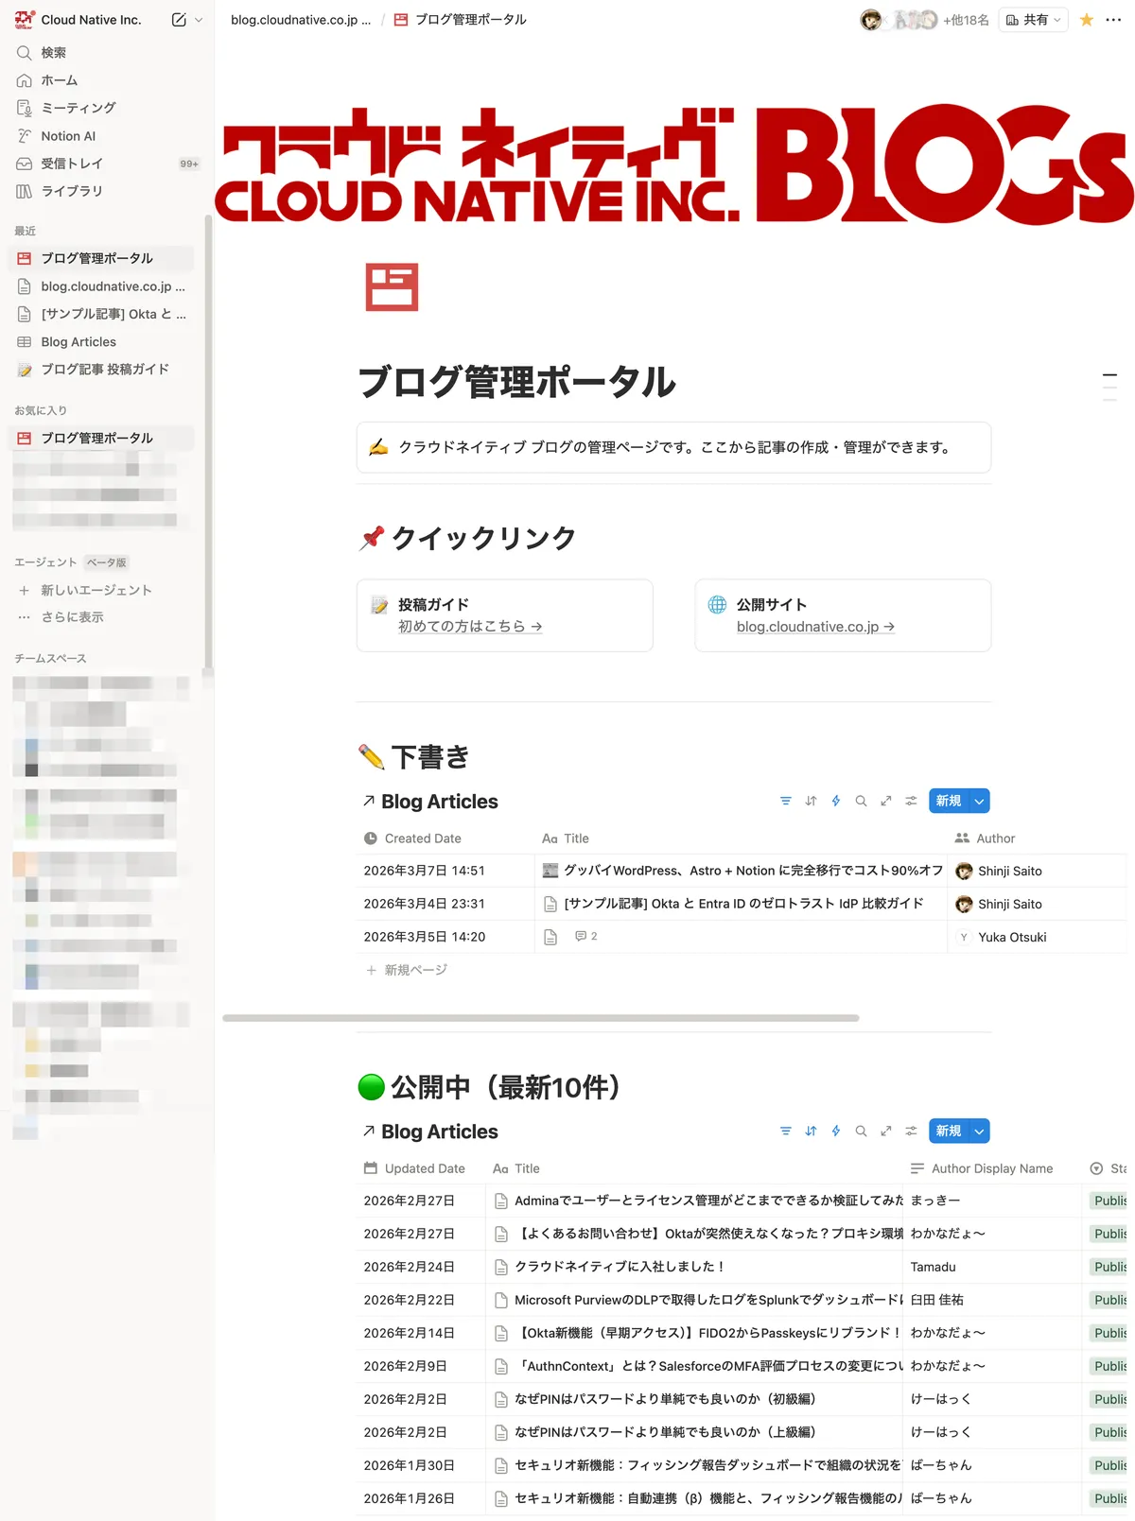Open recent ブログ管理ポータル page
Viewport: 1135px width, 1521px height.
(101, 258)
